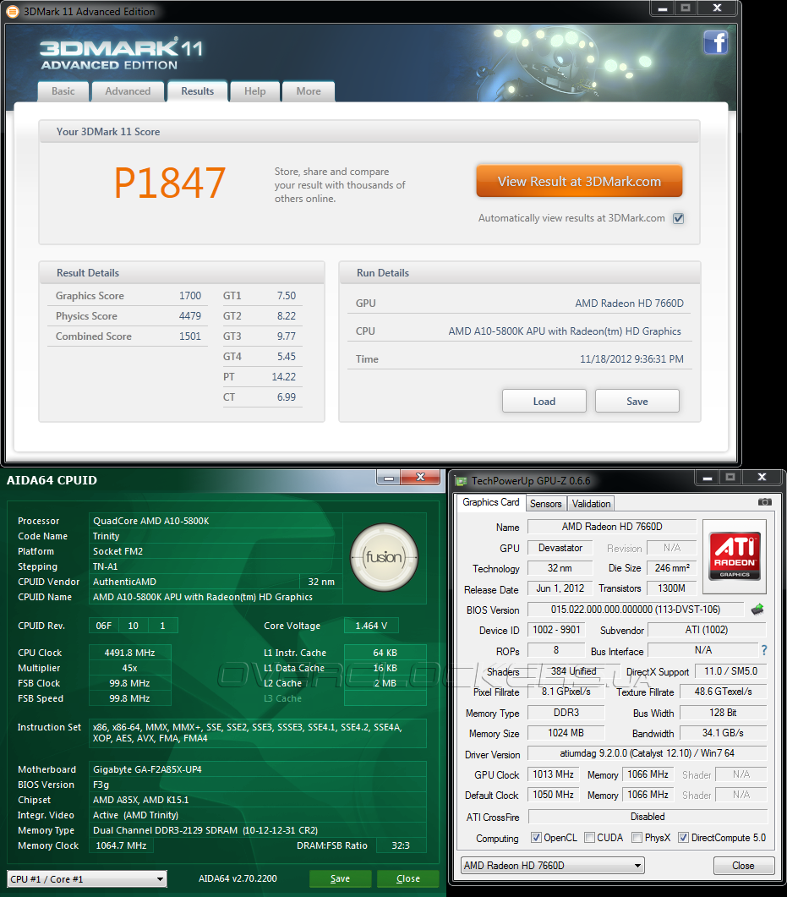Click the GPU-Z Name field value

click(612, 527)
